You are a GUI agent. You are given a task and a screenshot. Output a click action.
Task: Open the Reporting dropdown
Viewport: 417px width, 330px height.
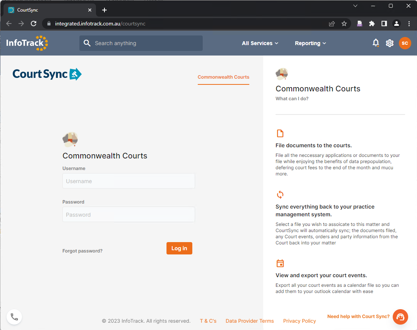[x=310, y=43]
